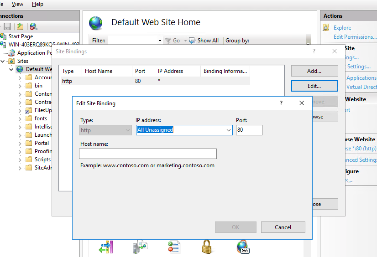Click the Filter text field
Screen dimensions: 377x257
coord(133,41)
